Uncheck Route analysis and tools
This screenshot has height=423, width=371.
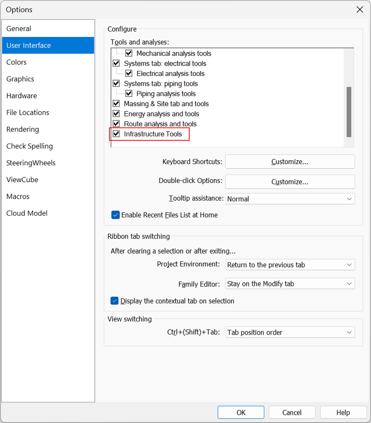[x=116, y=124]
